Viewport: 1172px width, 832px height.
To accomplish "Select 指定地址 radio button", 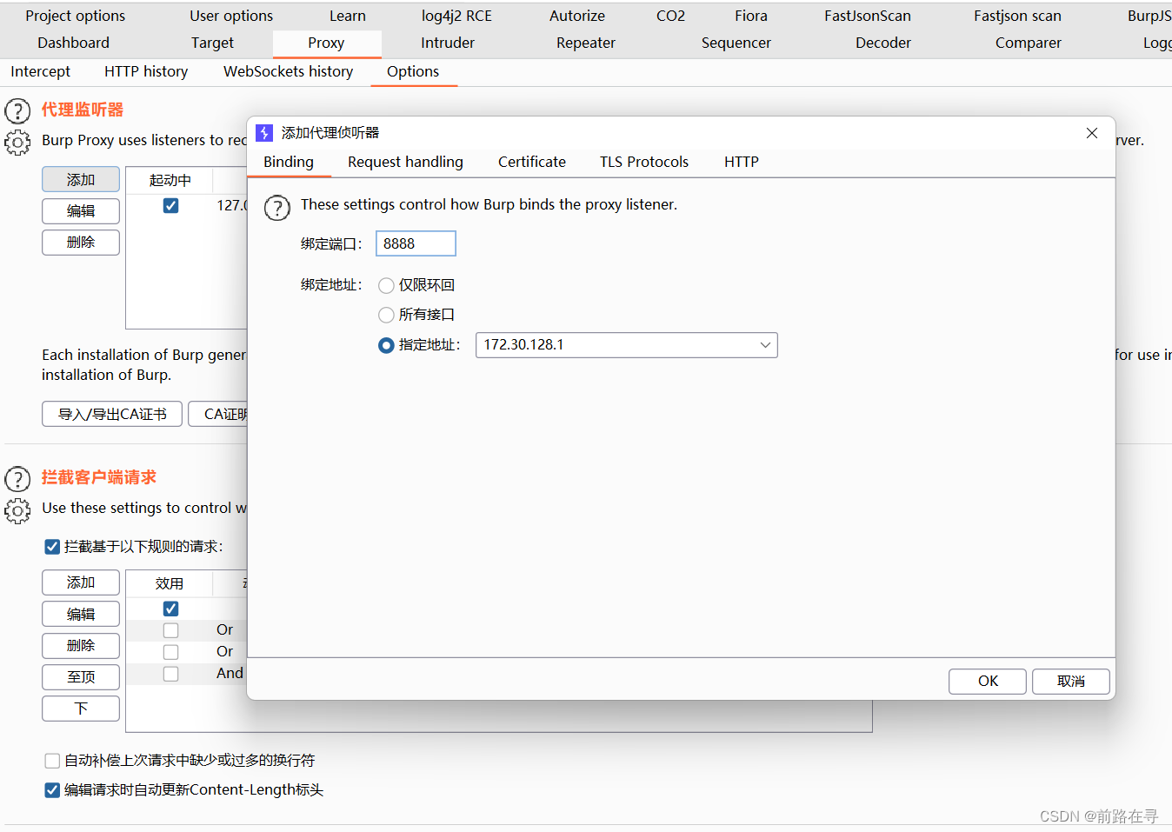I will tap(386, 345).
